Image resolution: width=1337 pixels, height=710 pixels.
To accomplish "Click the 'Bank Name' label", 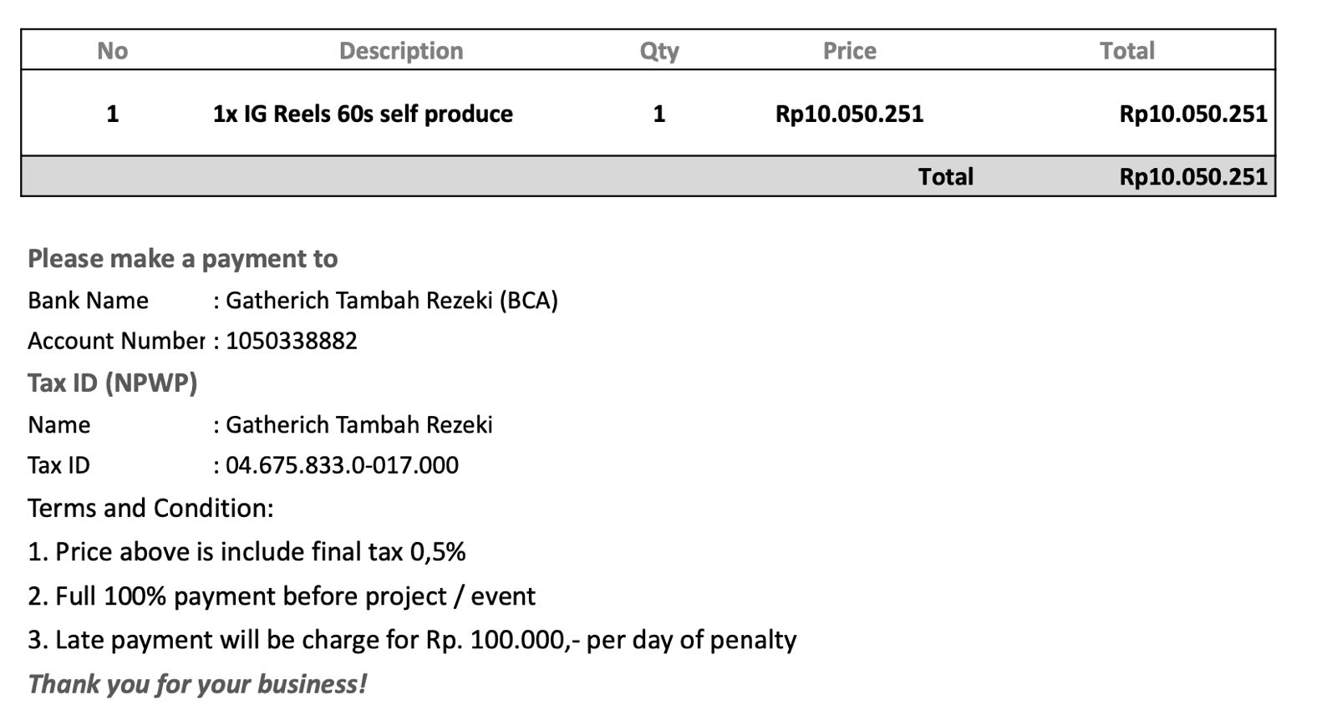I will (88, 301).
